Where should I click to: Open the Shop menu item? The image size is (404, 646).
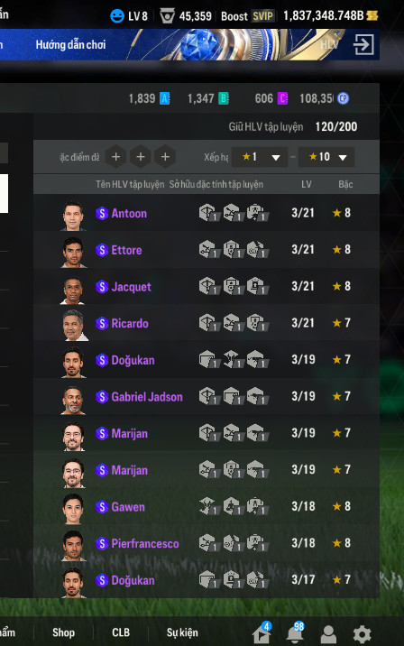63,632
